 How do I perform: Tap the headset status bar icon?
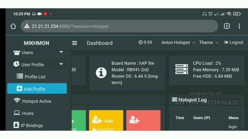[204, 14]
